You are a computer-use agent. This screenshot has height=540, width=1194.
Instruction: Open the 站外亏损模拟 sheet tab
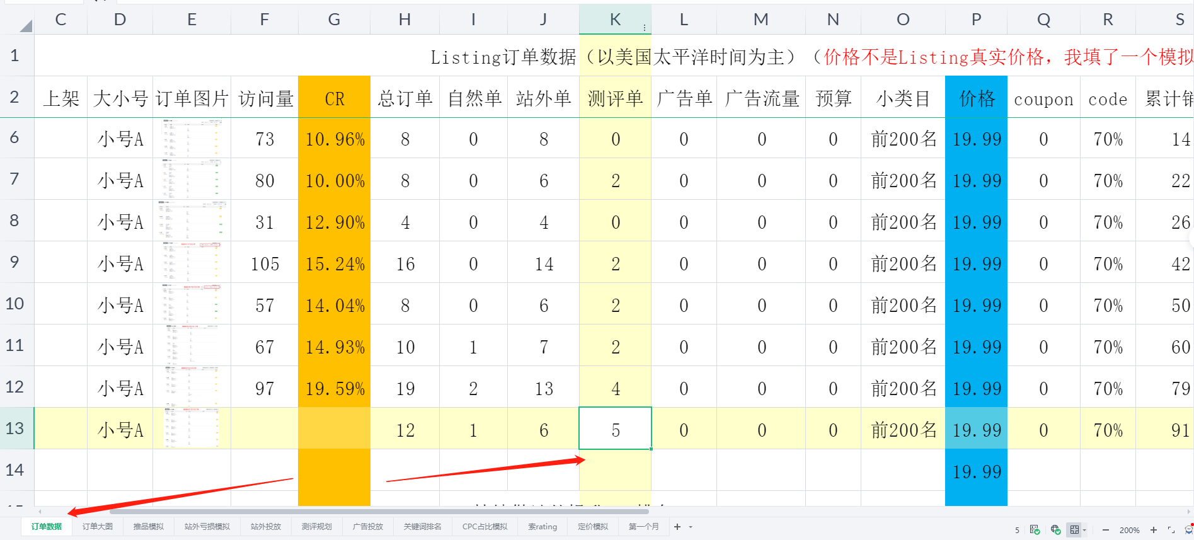[207, 527]
